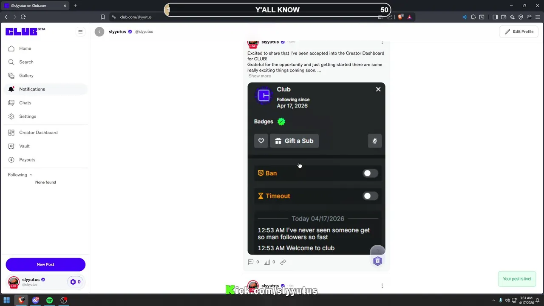The width and height of the screenshot is (544, 306).
Task: Click the Edit Profile button
Action: [519, 31]
